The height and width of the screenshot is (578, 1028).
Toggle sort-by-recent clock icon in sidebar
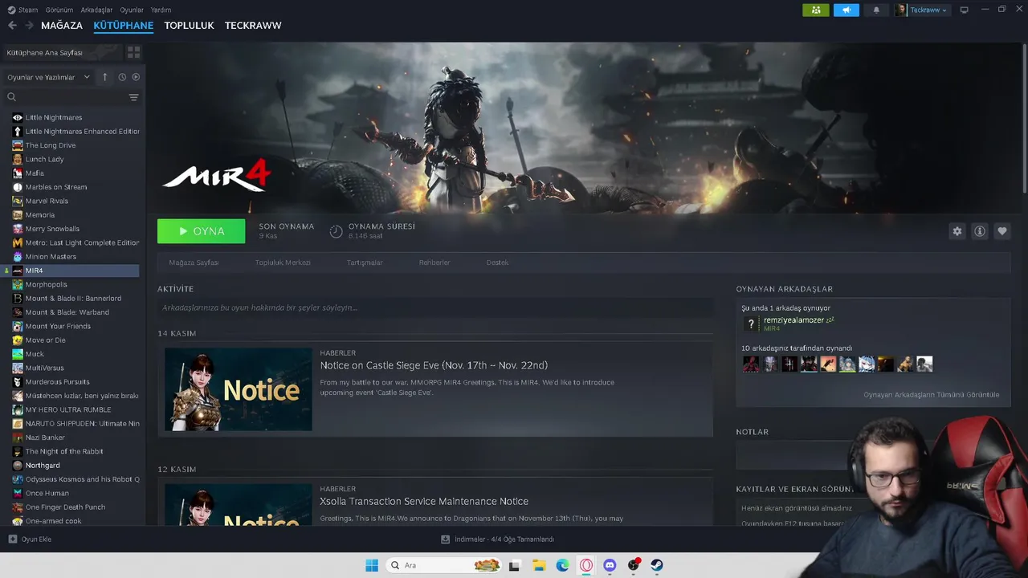(x=122, y=77)
